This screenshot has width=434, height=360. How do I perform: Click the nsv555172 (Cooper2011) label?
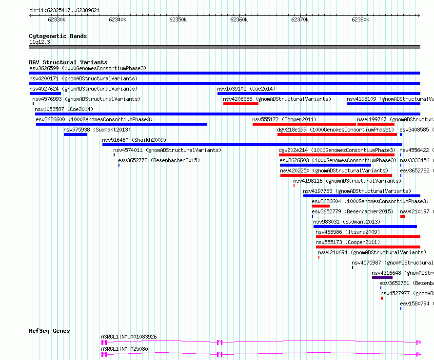pos(284,119)
